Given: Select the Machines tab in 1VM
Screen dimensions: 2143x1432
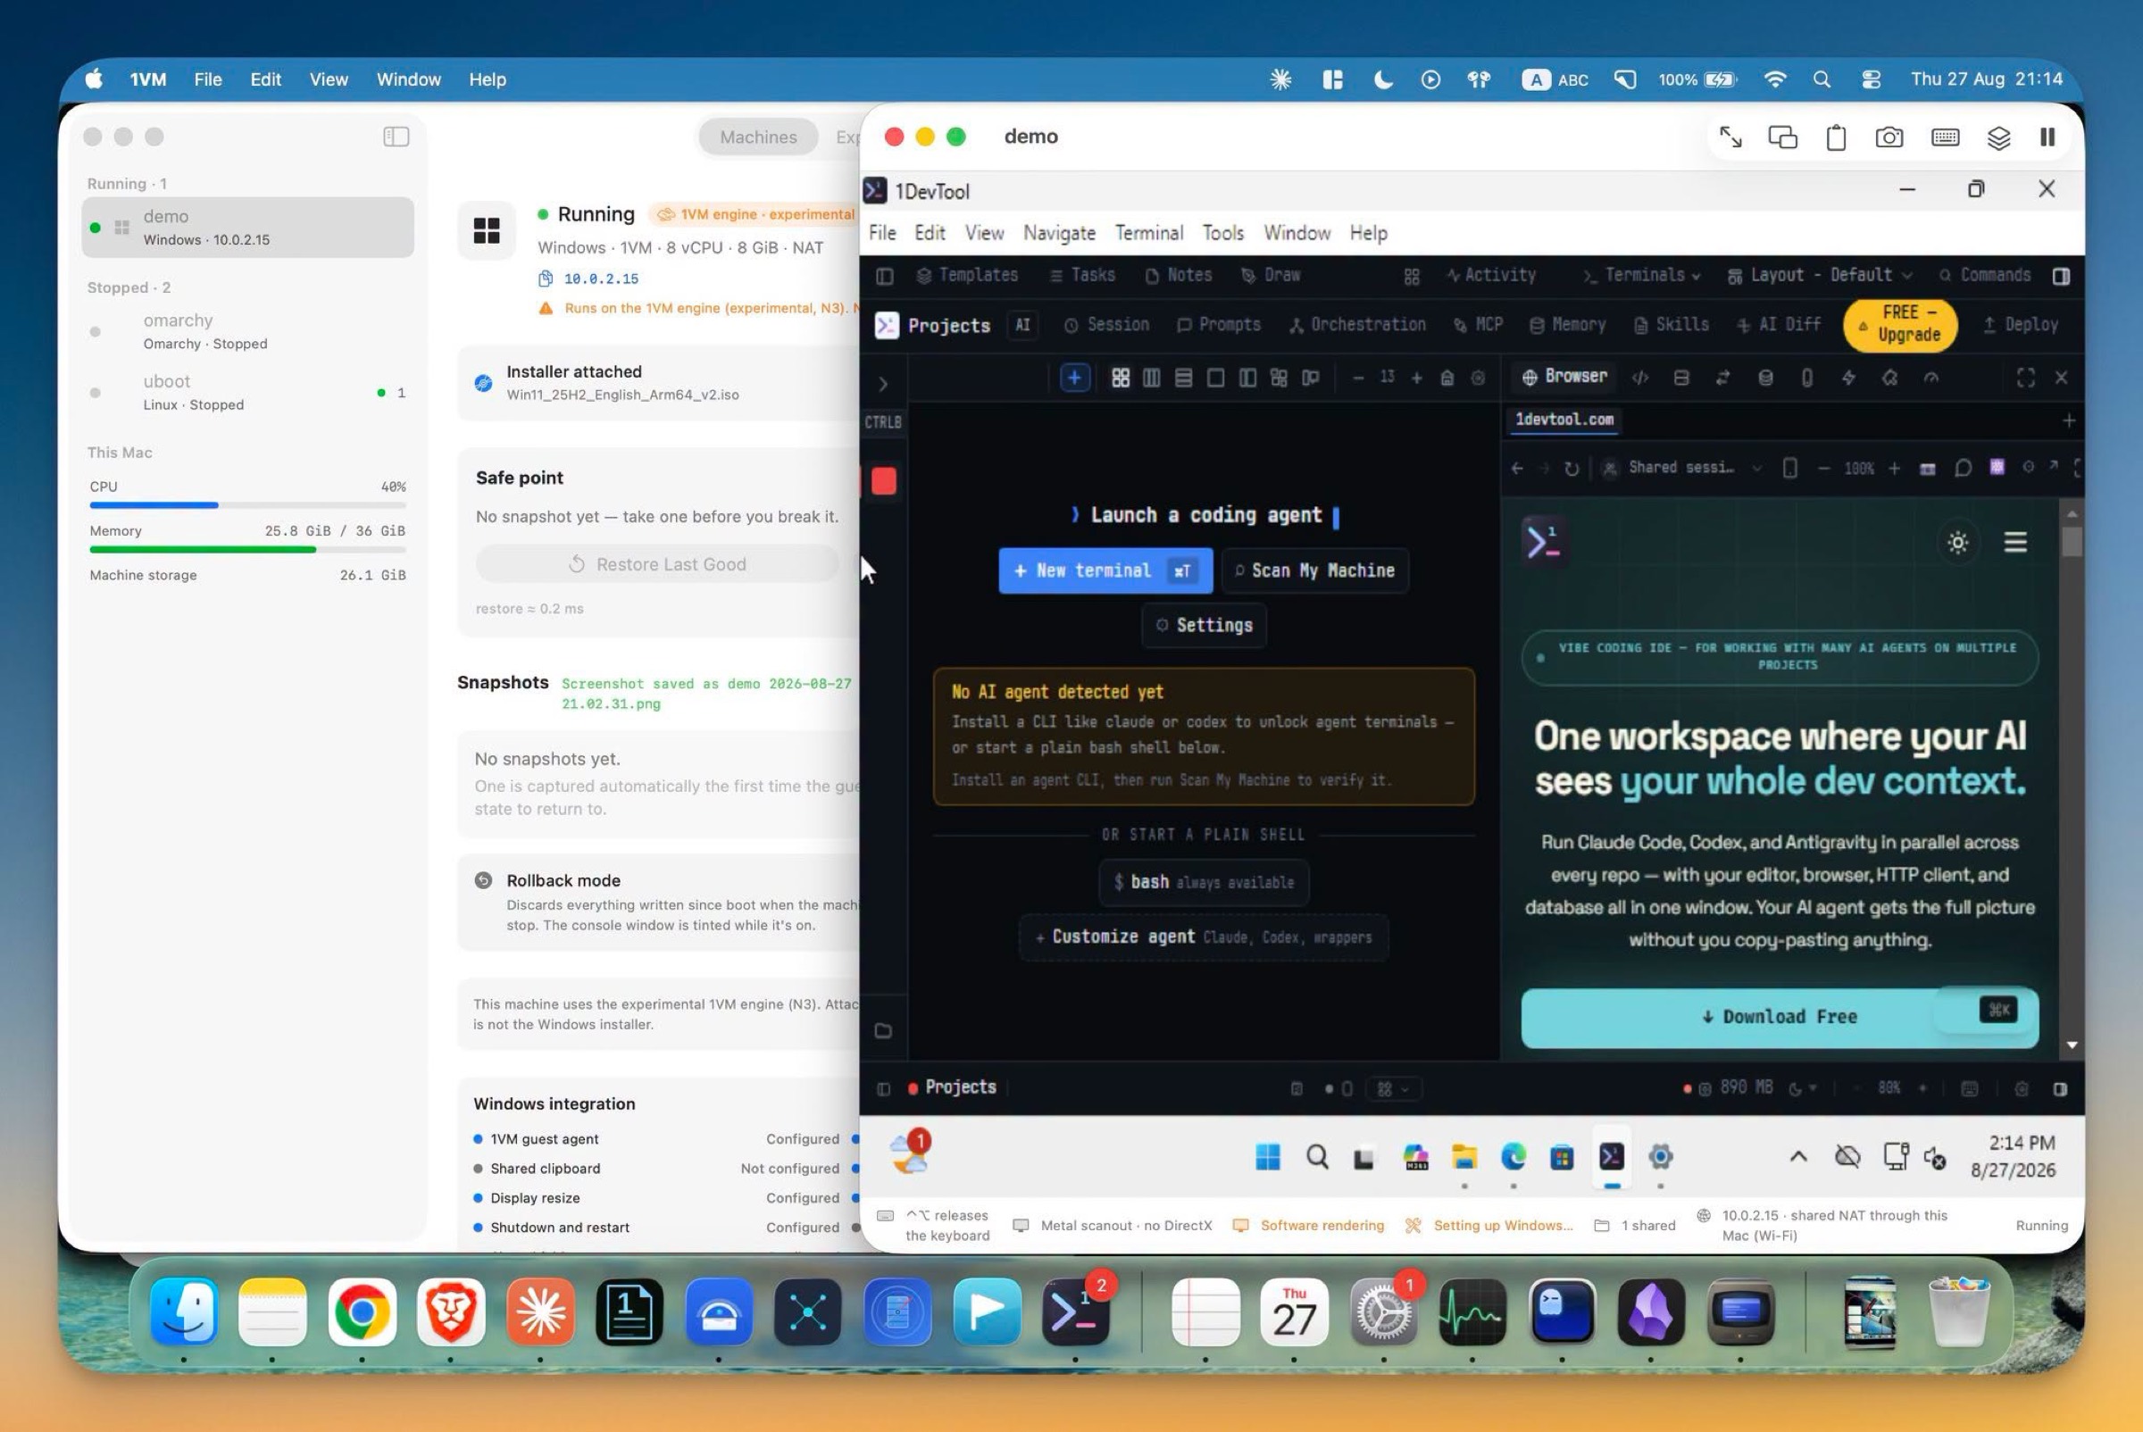Looking at the screenshot, I should pyautogui.click(x=757, y=137).
